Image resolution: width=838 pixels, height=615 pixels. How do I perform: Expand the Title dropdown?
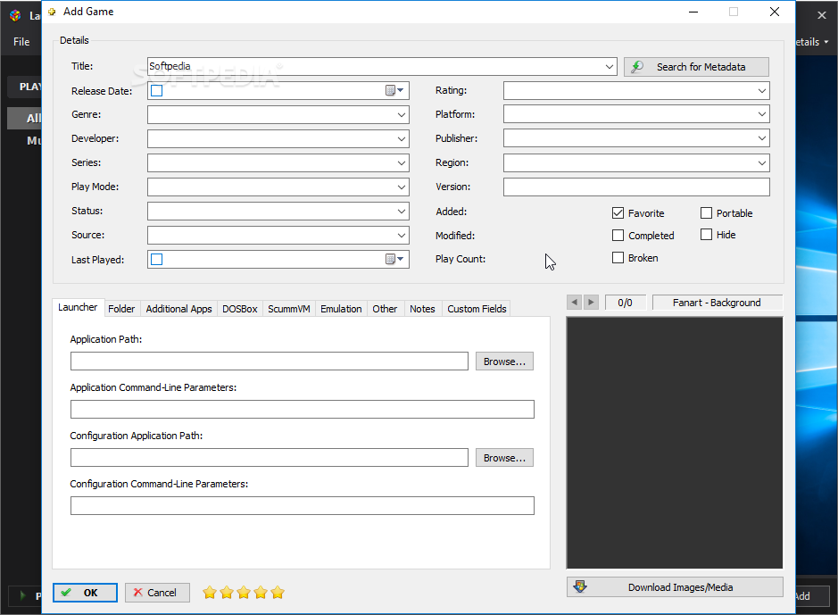tap(610, 67)
